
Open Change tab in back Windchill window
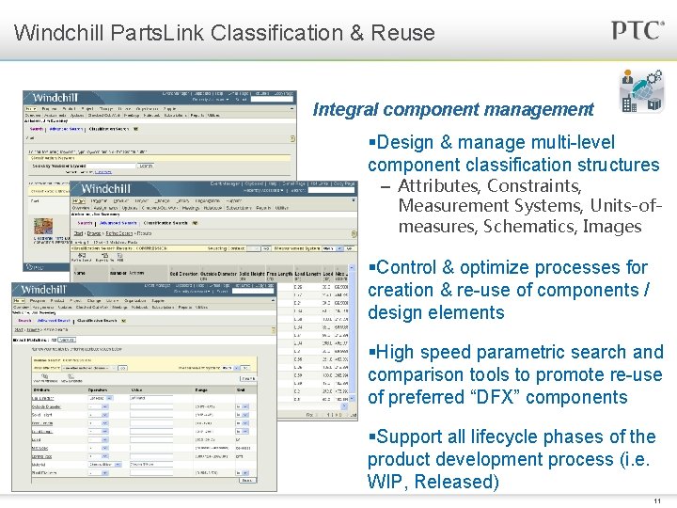pos(106,109)
